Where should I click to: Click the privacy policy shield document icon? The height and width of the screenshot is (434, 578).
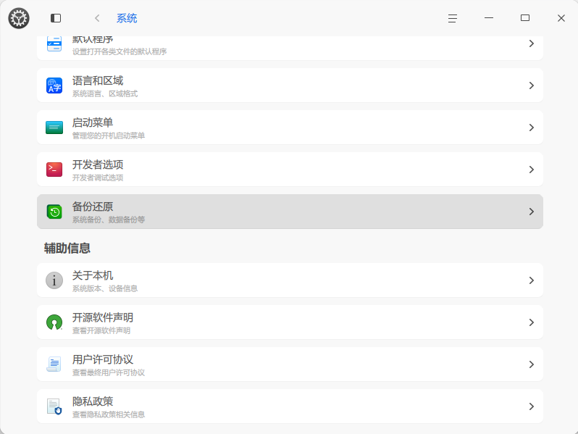point(54,406)
